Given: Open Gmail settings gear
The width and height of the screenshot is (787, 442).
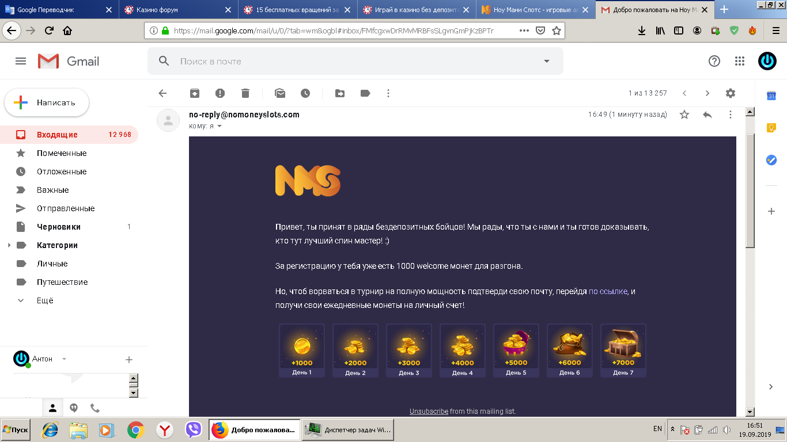Looking at the screenshot, I should click(x=731, y=93).
